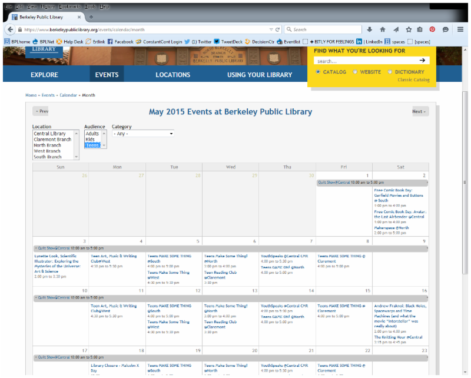This screenshot has width=471, height=378.
Task: Open the Bookmarks menu
Action: pyautogui.click(x=69, y=6)
